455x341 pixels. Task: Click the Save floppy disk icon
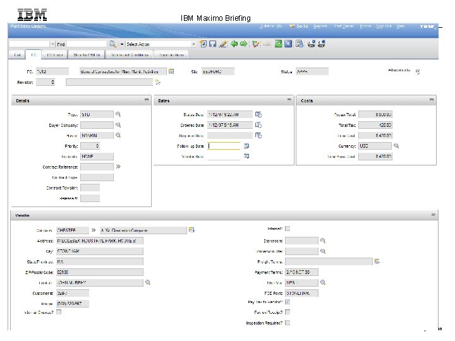(x=213, y=44)
